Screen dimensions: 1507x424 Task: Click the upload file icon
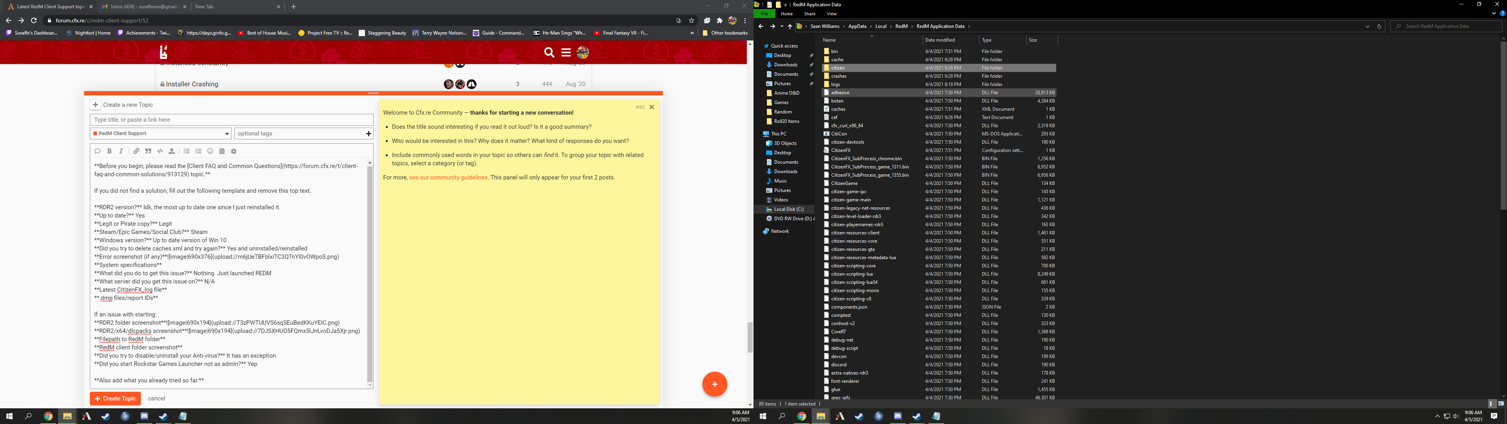point(171,151)
